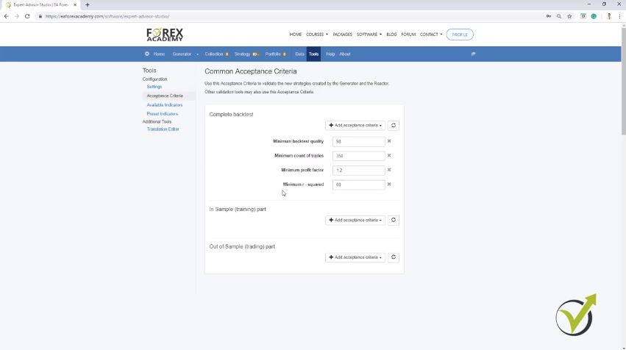Delete the Minimum r-squared criterion
Image resolution: width=626 pixels, height=350 pixels.
[389, 185]
